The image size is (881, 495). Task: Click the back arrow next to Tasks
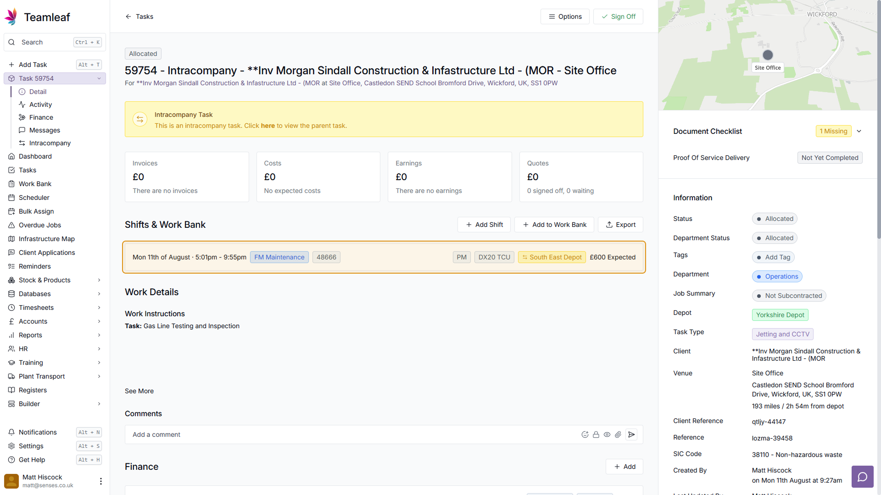pyautogui.click(x=128, y=16)
